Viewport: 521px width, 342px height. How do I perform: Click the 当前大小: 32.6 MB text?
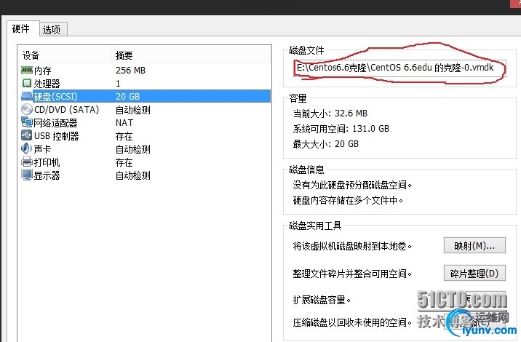tap(330, 114)
